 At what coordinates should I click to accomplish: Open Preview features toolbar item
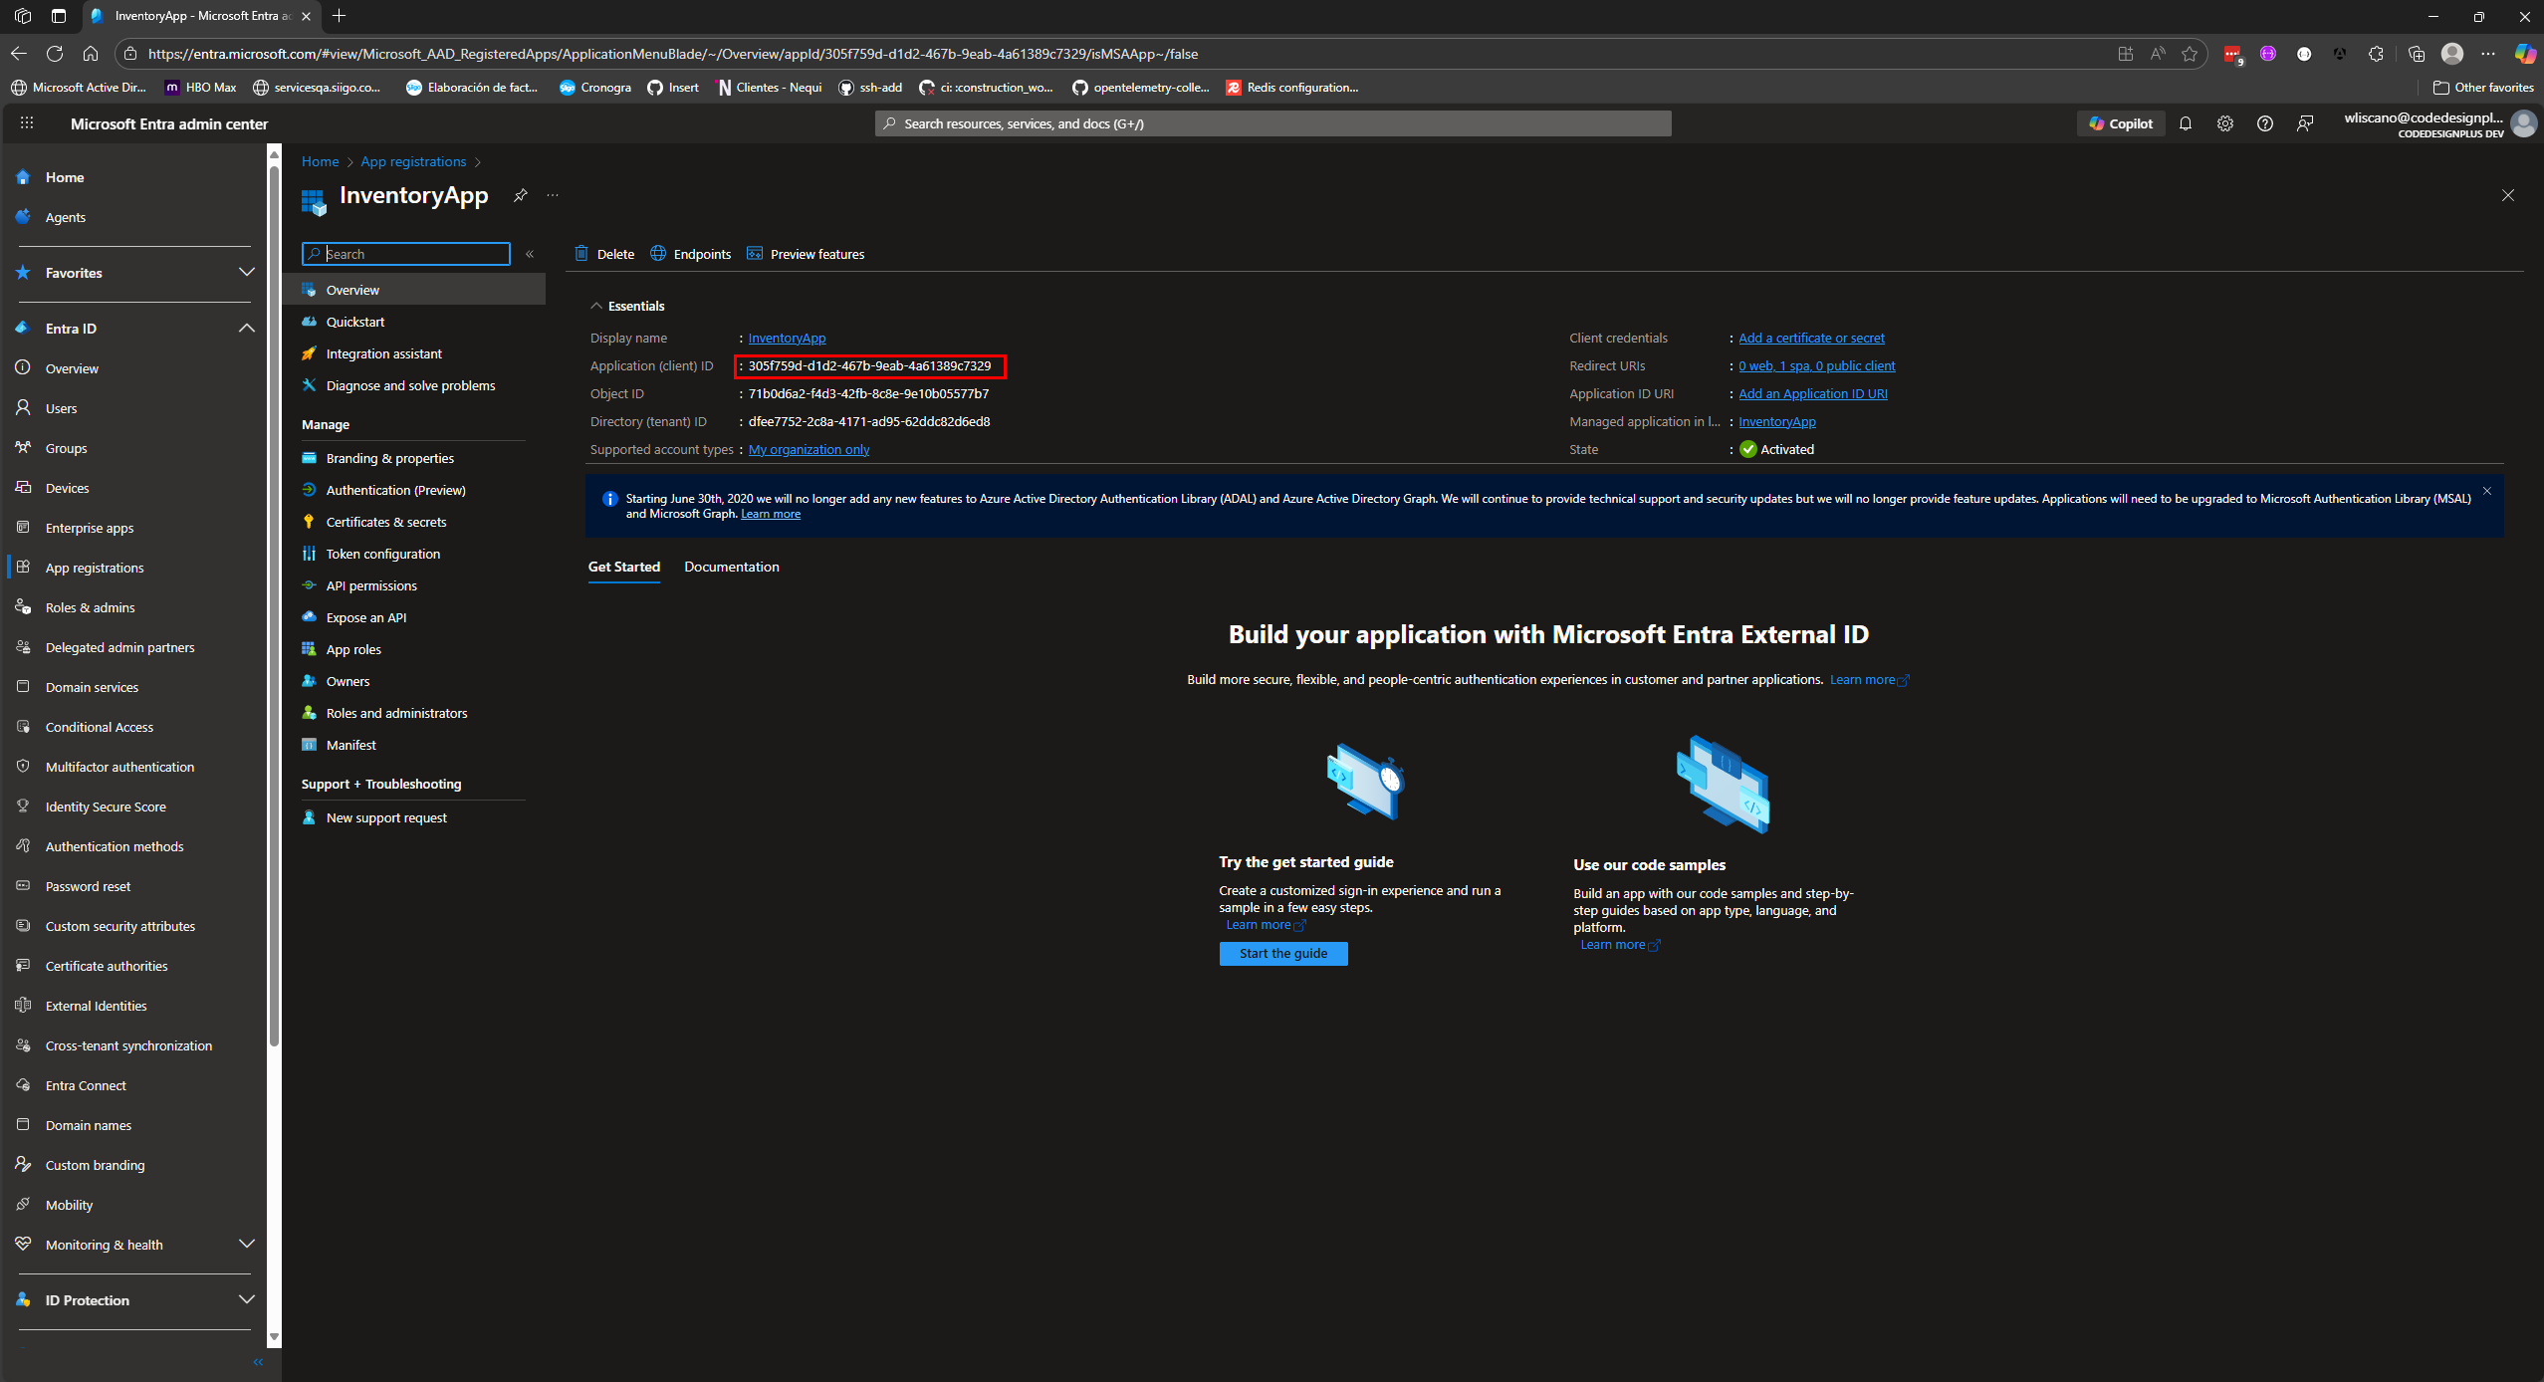(x=806, y=254)
